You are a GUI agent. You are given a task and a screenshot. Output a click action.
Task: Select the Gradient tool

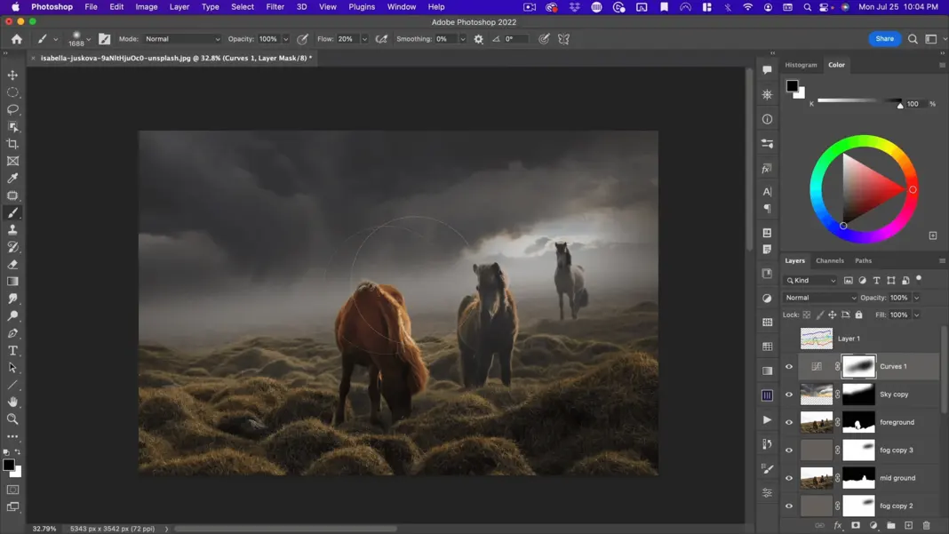[x=12, y=282]
